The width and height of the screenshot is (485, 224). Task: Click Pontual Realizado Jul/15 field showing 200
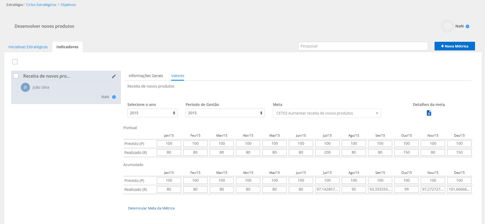[327, 152]
